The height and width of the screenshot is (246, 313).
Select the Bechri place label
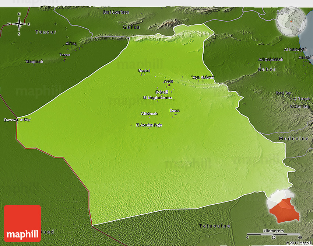coord(145,71)
